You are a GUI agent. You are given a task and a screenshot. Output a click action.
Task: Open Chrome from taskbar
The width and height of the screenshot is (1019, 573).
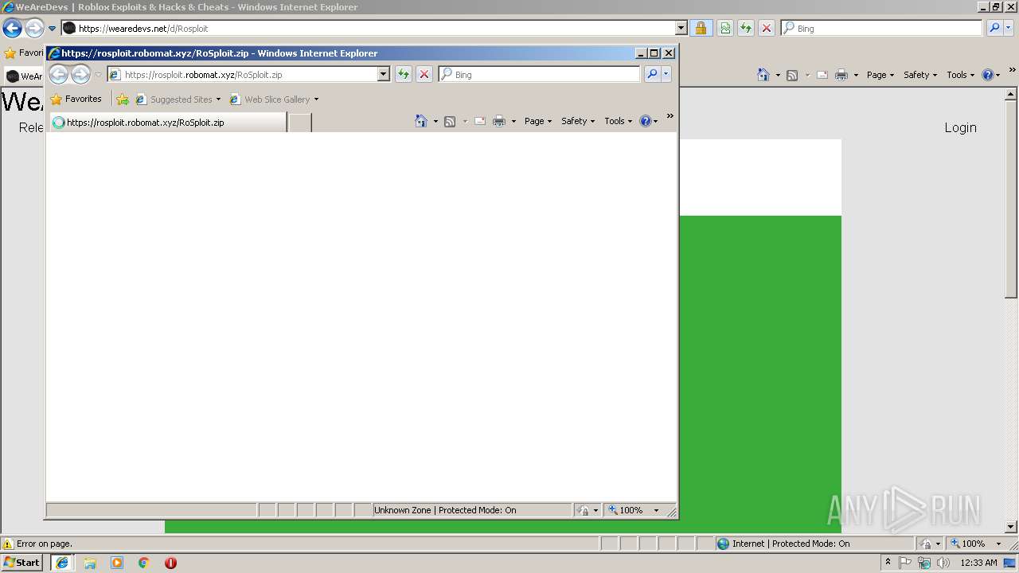(144, 563)
